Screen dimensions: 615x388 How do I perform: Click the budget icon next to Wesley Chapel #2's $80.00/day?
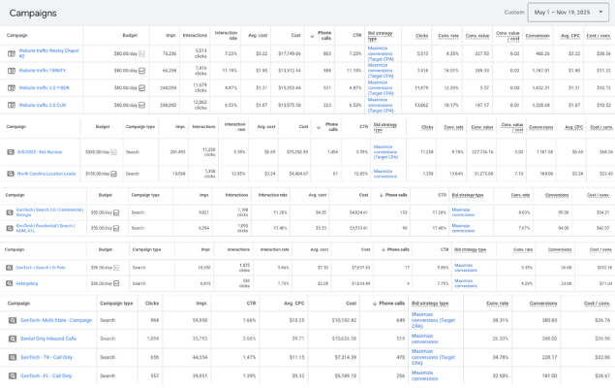(141, 54)
